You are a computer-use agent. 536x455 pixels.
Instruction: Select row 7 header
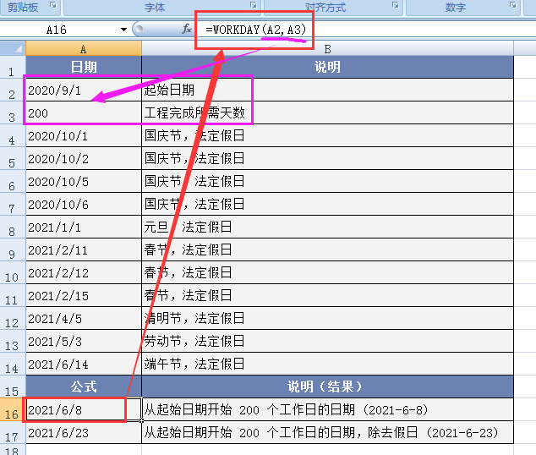coord(13,205)
